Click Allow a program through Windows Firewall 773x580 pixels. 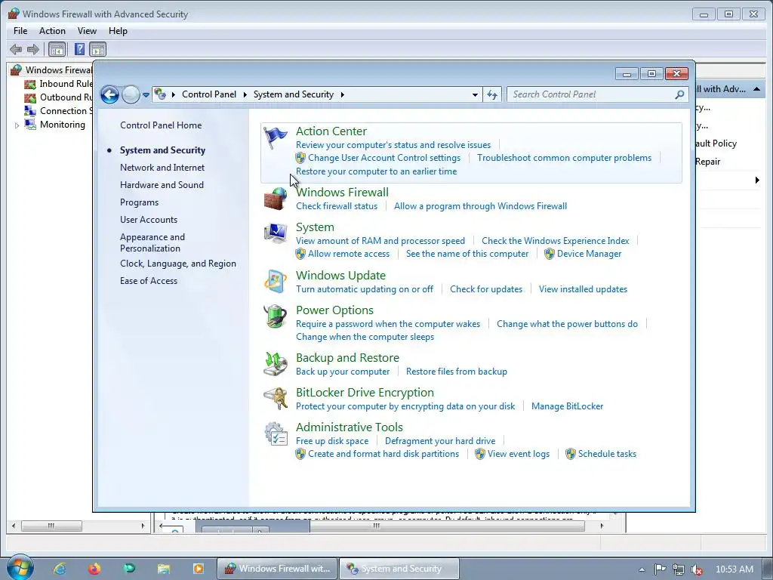coord(480,206)
